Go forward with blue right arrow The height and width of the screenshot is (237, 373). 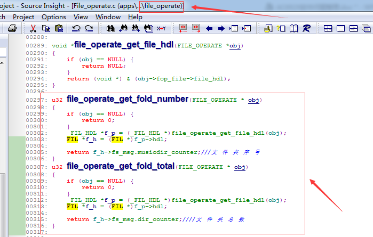221,29
